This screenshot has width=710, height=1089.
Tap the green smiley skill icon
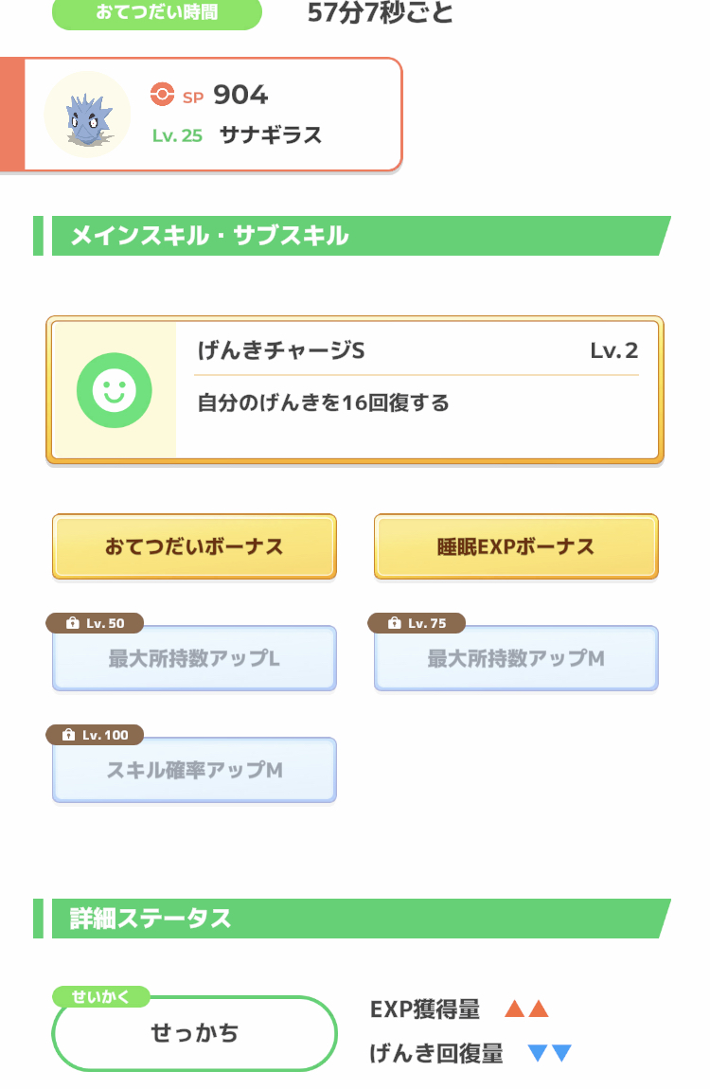click(115, 389)
